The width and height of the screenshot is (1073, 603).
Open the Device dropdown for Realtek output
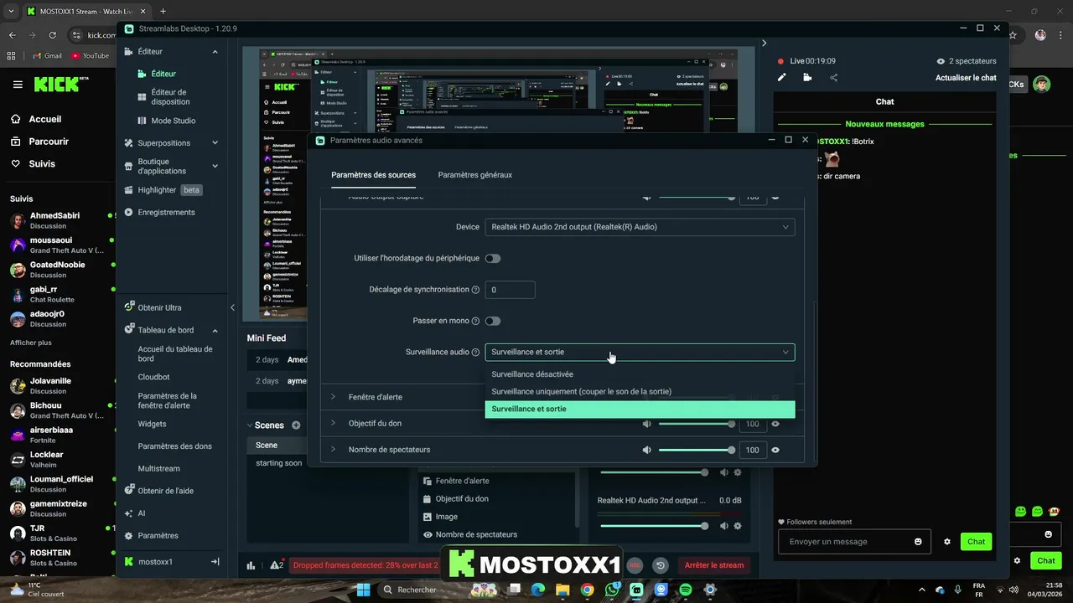pyautogui.click(x=640, y=227)
